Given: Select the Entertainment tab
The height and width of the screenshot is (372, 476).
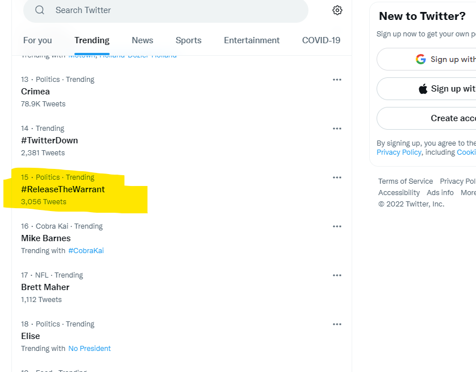Looking at the screenshot, I should [252, 40].
